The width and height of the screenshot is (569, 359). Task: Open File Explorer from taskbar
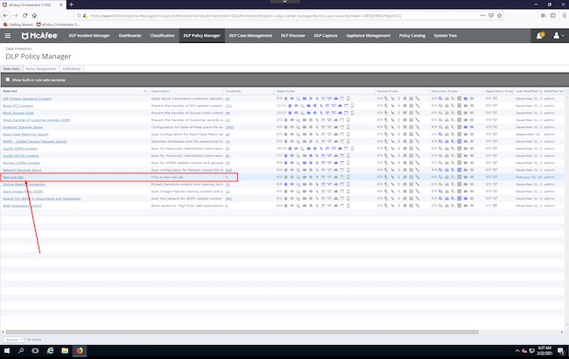[x=65, y=350]
